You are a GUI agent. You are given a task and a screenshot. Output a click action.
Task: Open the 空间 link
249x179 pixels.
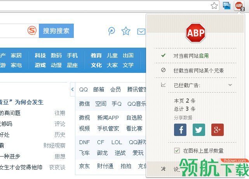point(101,104)
